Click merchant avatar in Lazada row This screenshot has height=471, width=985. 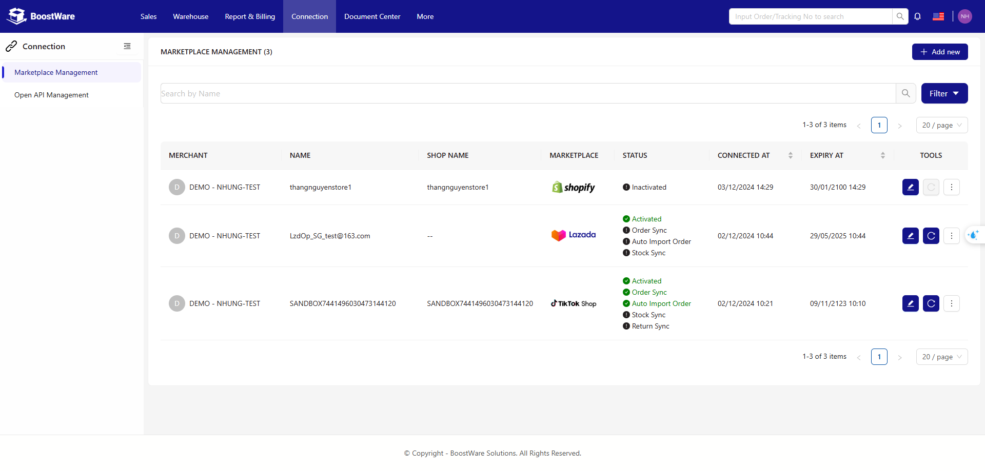(177, 236)
